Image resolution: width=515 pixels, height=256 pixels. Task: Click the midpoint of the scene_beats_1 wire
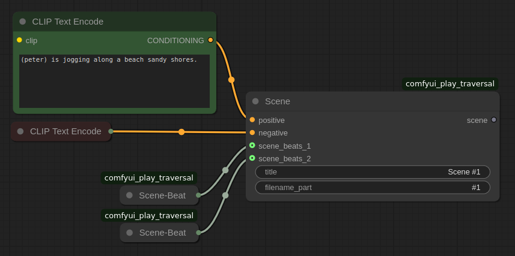click(225, 170)
